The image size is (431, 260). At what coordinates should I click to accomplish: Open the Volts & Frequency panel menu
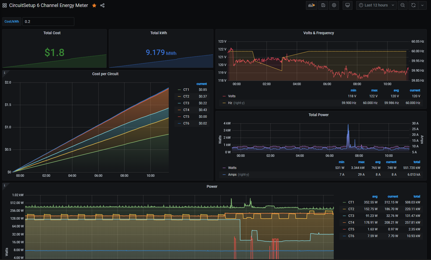(x=318, y=33)
